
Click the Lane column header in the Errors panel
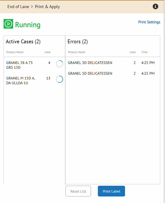(133, 52)
